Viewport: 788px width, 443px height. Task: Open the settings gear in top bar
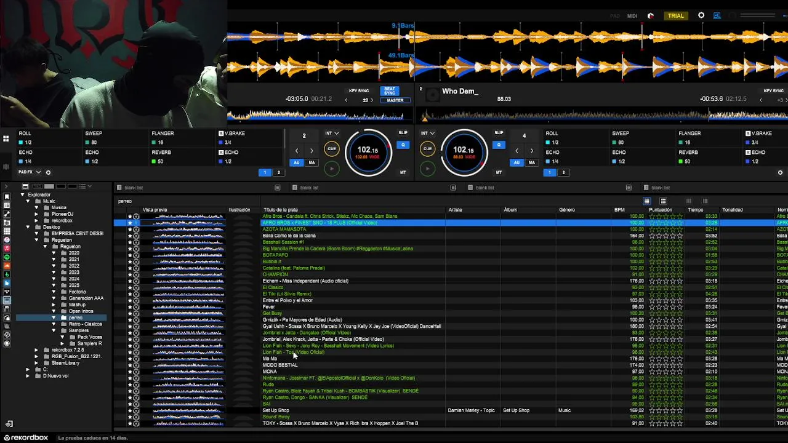[701, 15]
